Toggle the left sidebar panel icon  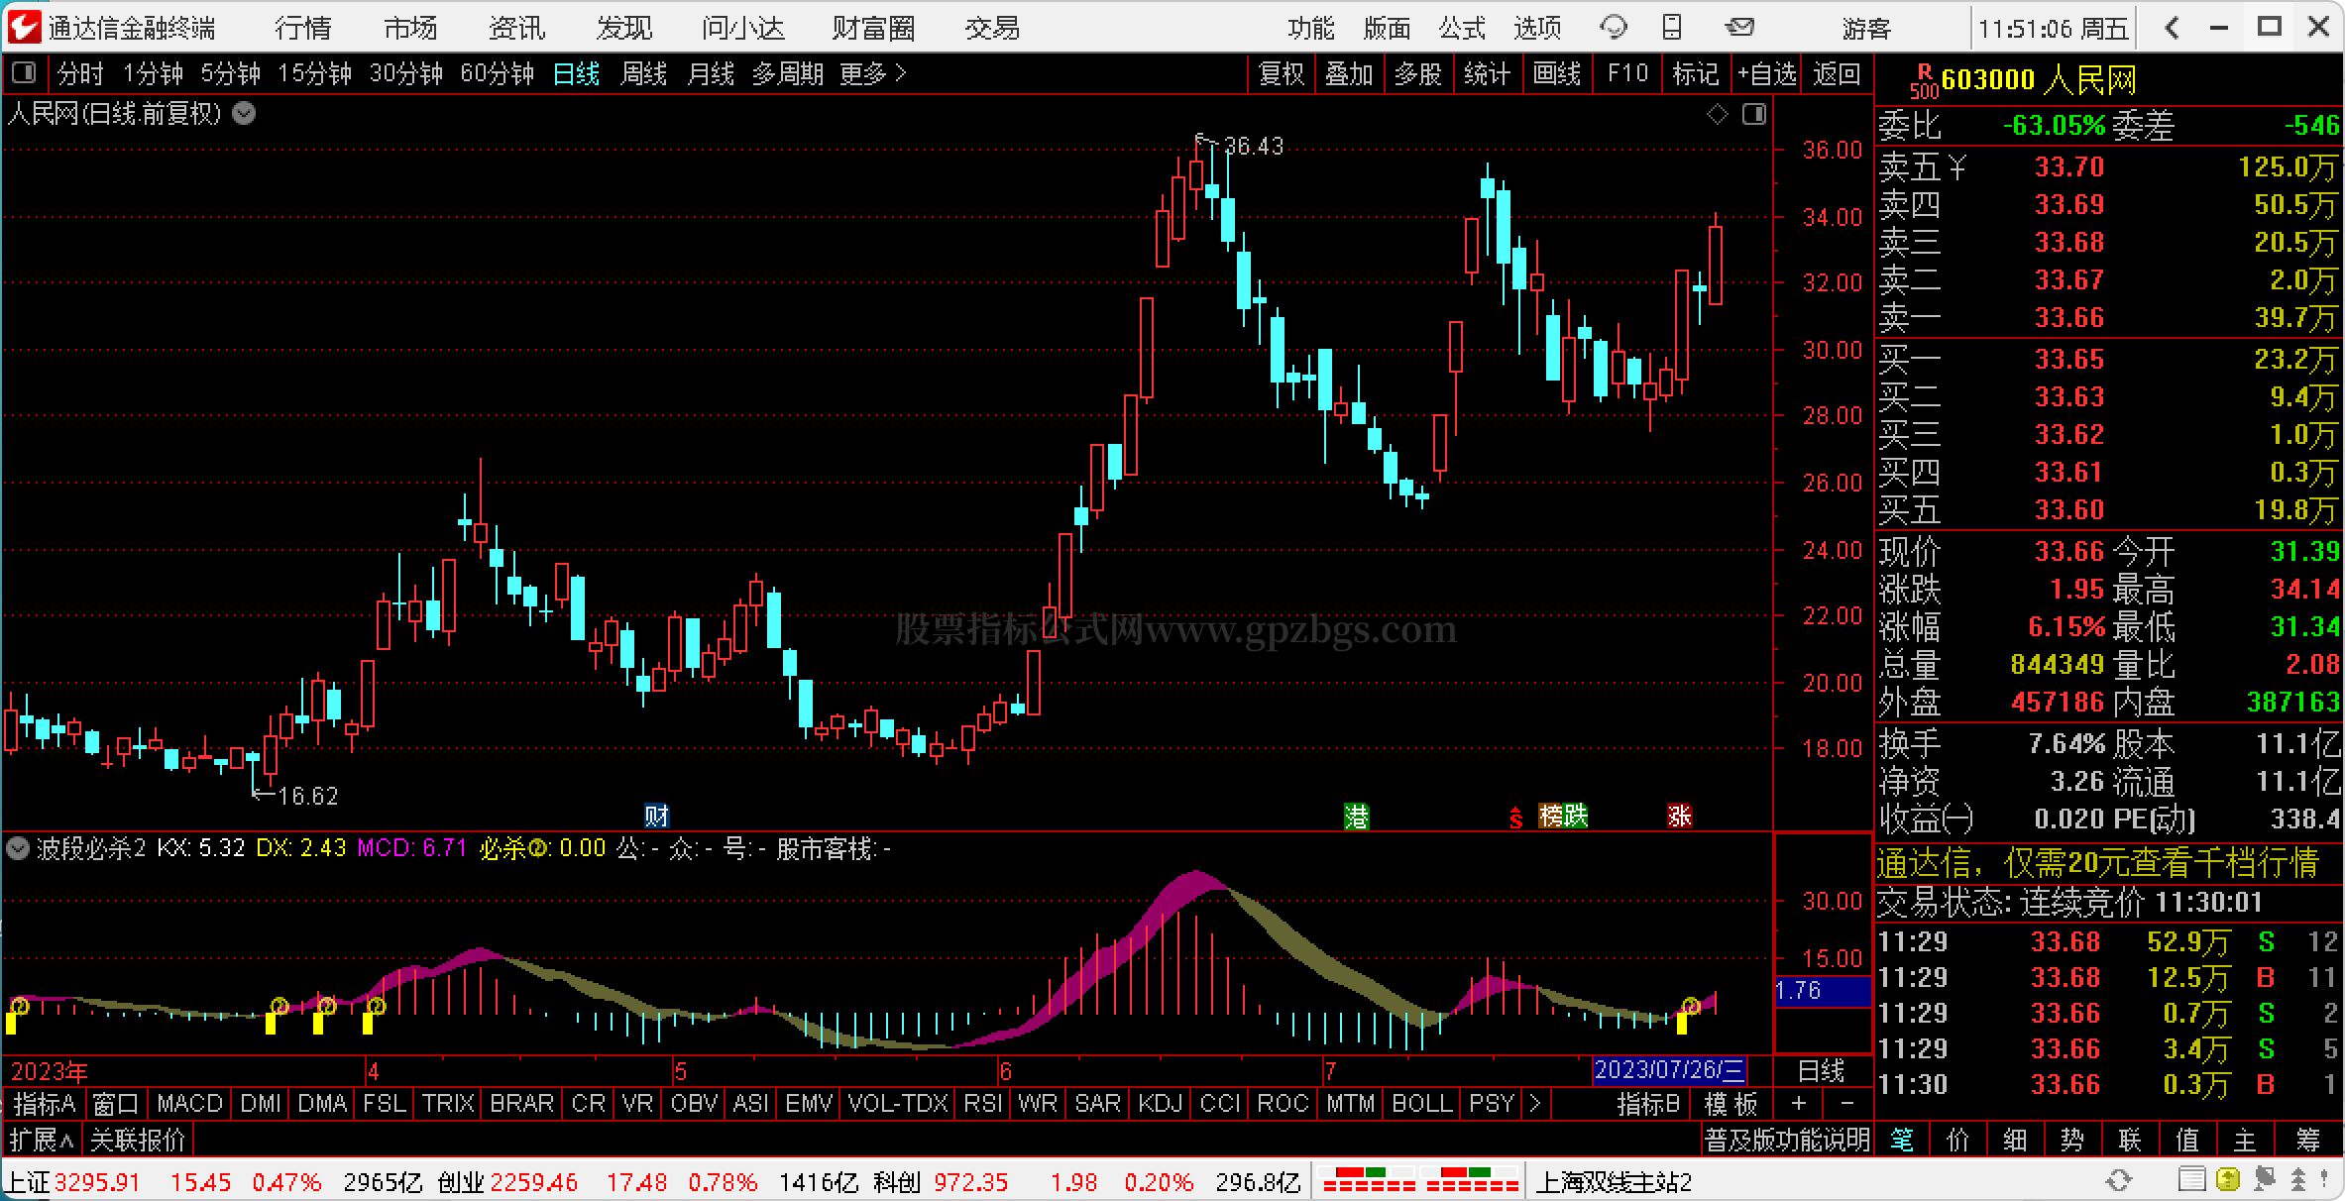click(x=23, y=72)
